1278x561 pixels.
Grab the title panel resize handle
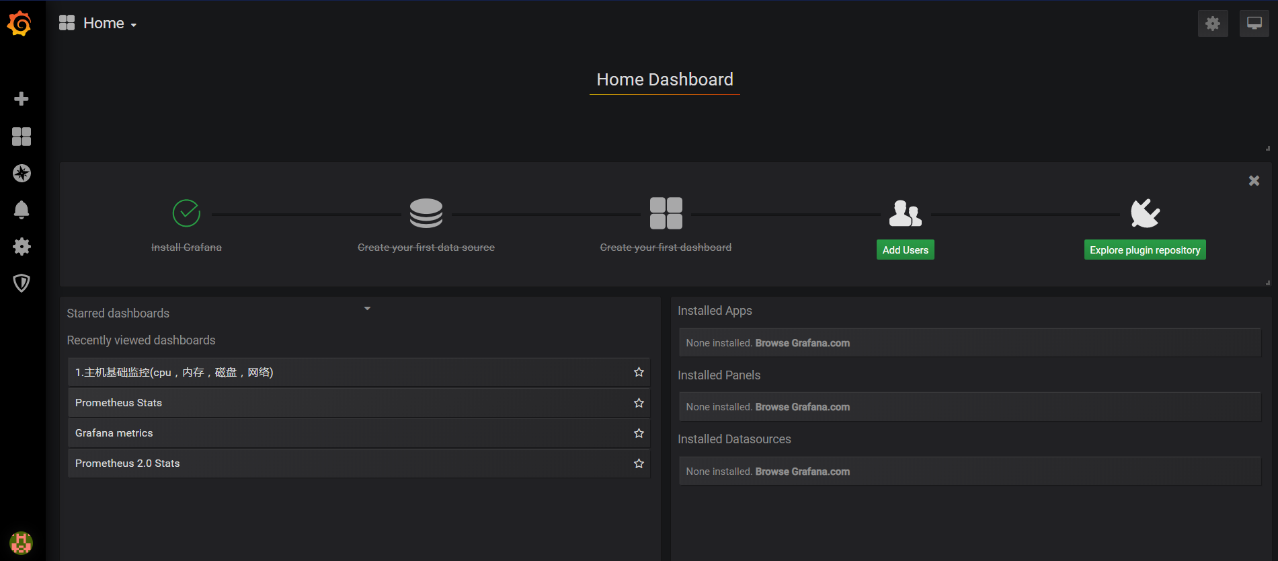click(x=1267, y=148)
